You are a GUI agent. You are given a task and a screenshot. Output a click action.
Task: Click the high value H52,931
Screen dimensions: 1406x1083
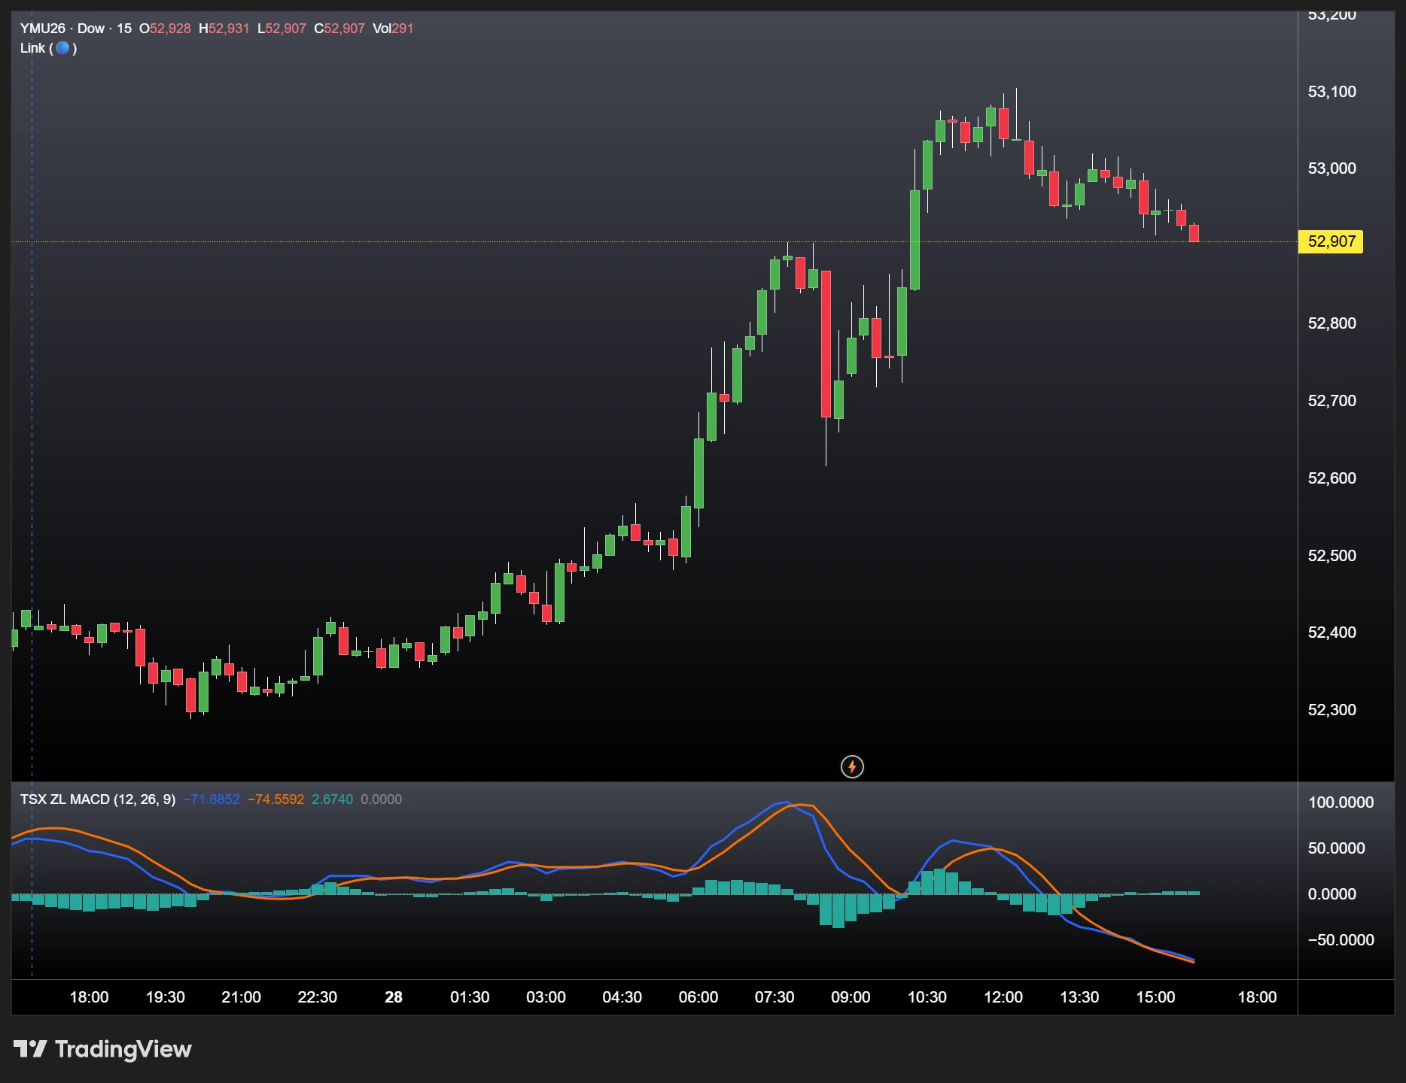[224, 29]
